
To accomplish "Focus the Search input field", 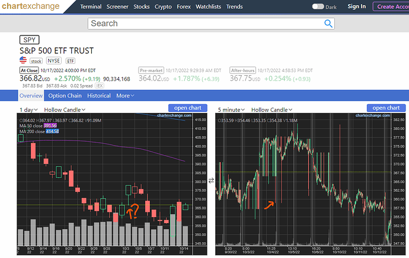I will coord(211,24).
